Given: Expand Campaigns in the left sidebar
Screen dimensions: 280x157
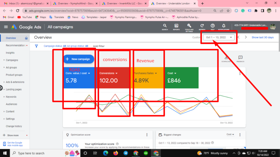Looking at the screenshot, I should point(12,60).
